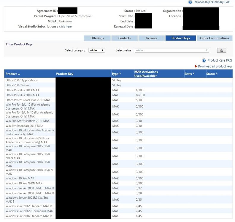Click the 0/28 activations value
235x222 pixels.
click(x=139, y=193)
